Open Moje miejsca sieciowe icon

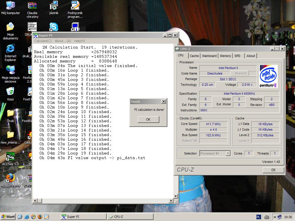tap(11, 70)
